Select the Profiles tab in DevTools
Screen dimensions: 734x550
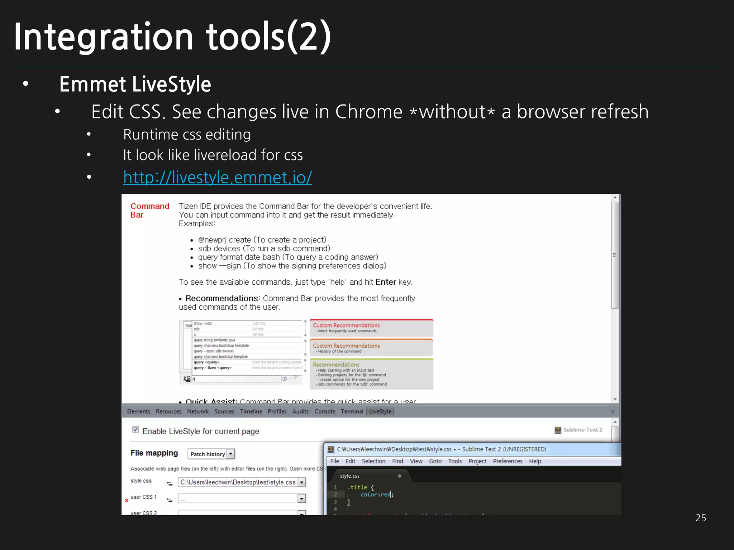click(x=277, y=411)
